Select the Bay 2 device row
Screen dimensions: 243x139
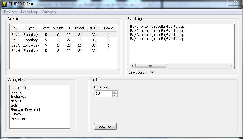coord(64,40)
